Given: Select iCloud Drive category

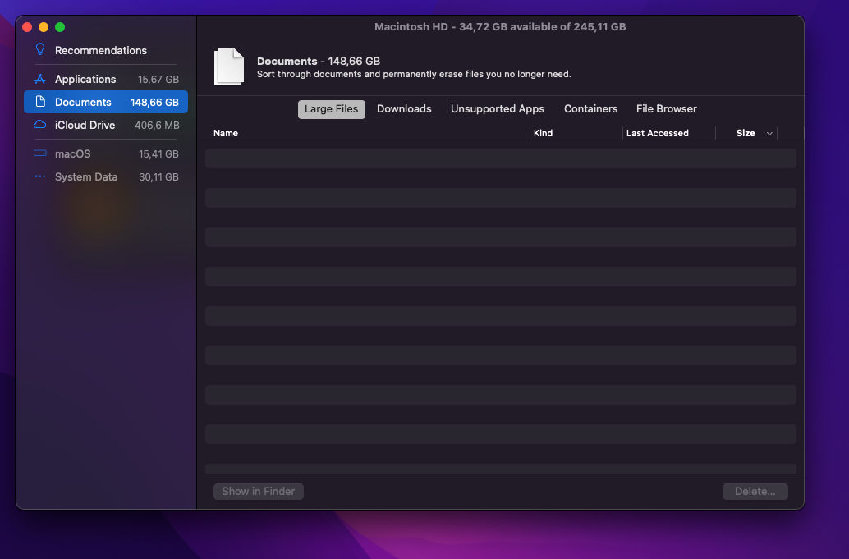Looking at the screenshot, I should tap(106, 125).
